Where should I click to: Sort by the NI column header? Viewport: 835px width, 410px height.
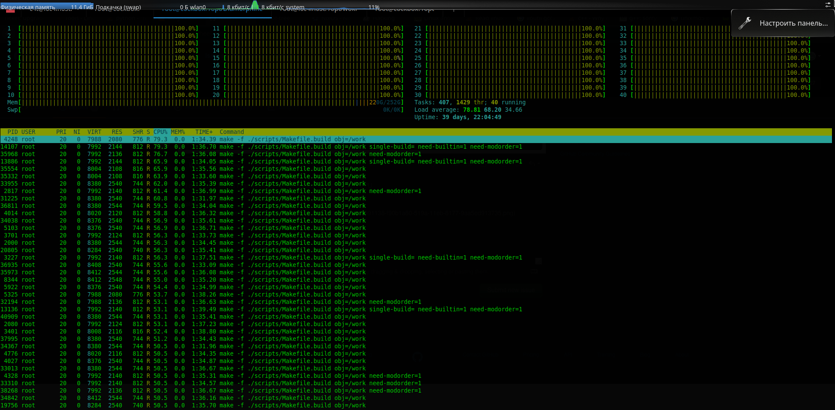(x=77, y=132)
